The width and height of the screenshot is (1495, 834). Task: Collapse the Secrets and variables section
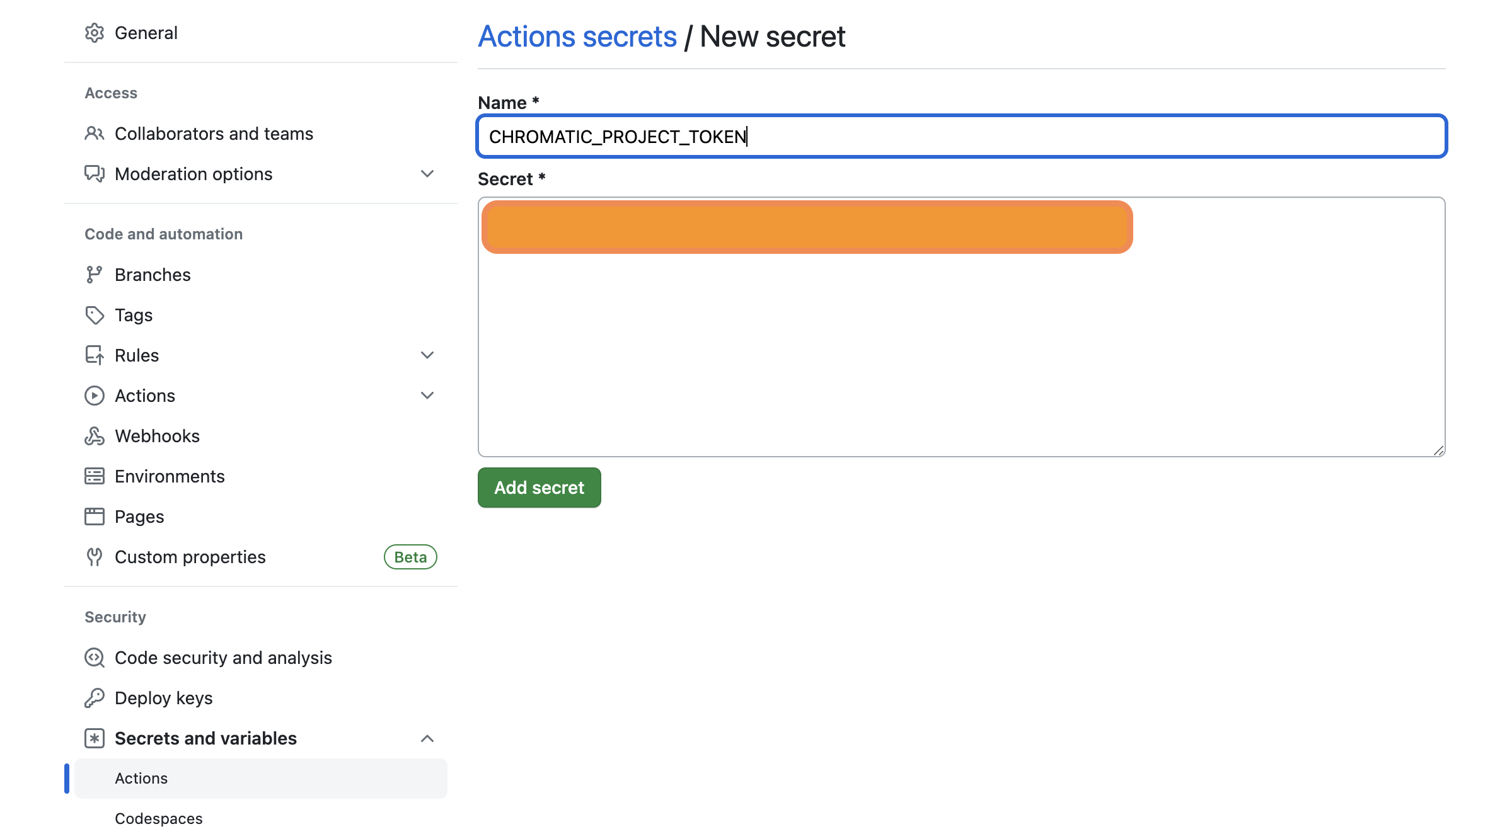click(427, 738)
